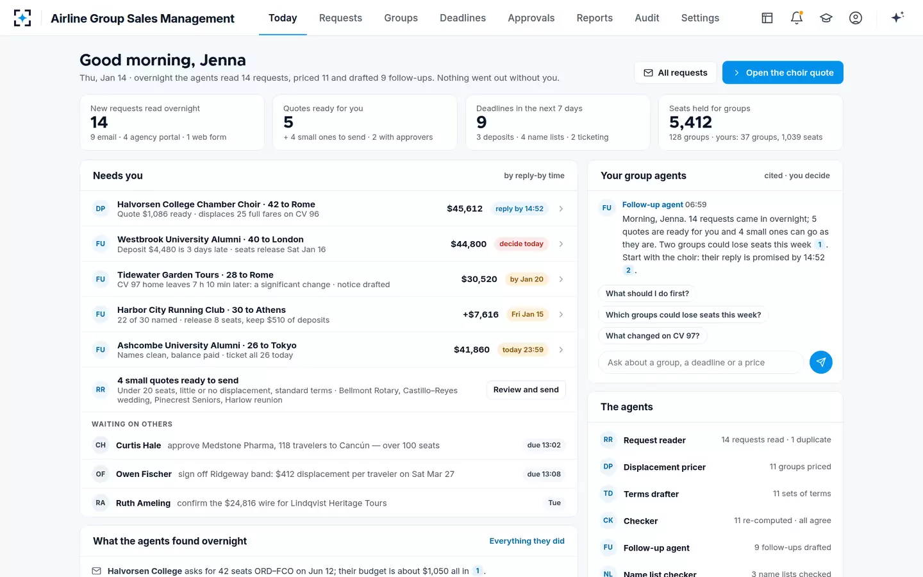This screenshot has width=923, height=577.
Task: Open the Settings tab
Action: coord(700,18)
